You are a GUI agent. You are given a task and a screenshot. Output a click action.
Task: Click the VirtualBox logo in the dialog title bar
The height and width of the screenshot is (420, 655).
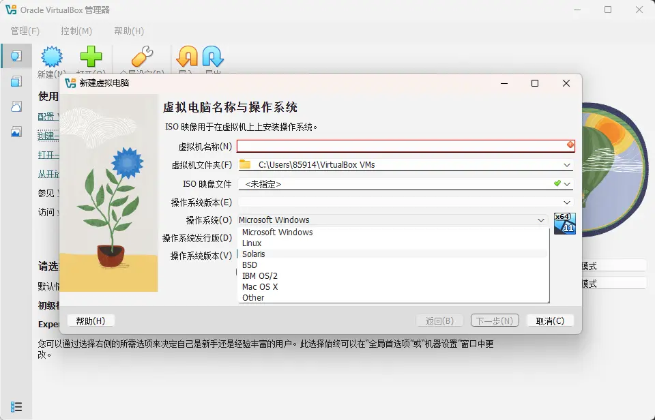coord(70,83)
